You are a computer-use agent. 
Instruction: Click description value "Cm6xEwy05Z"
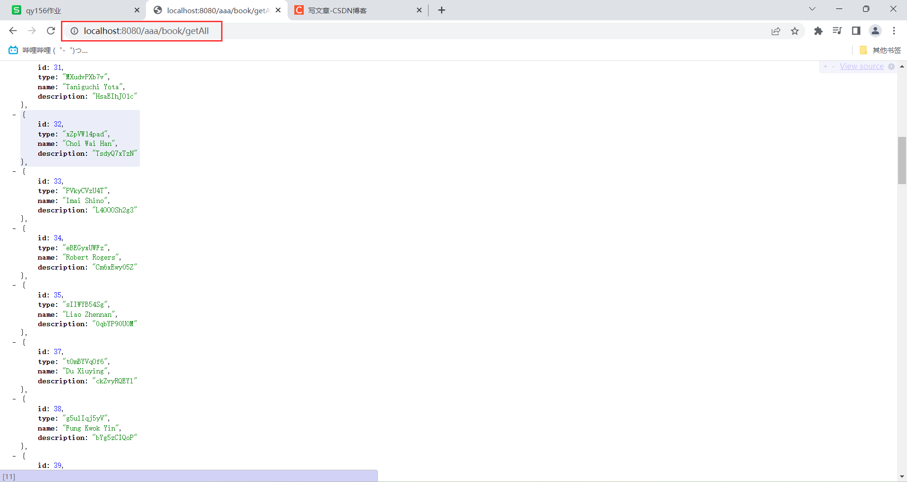[x=115, y=267]
